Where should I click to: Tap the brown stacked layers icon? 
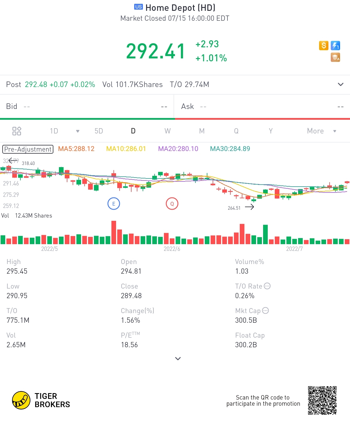pyautogui.click(x=335, y=57)
